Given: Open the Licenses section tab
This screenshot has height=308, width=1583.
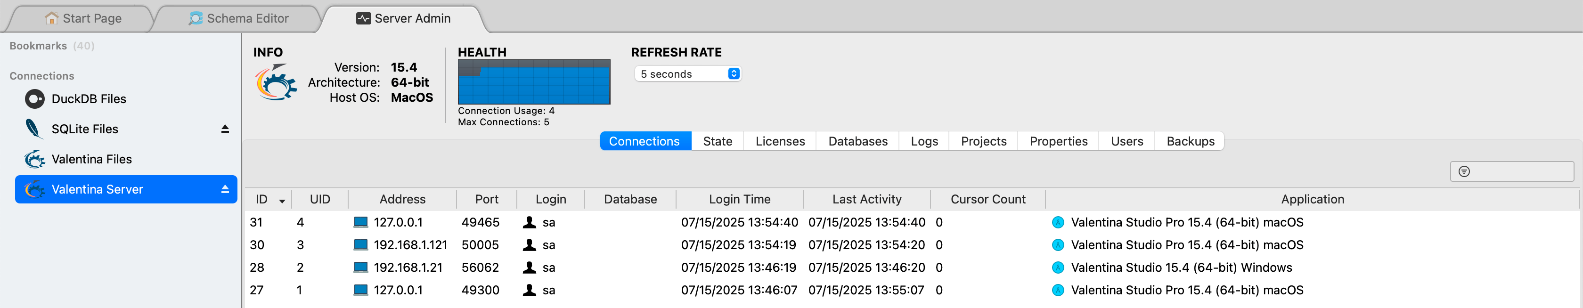Looking at the screenshot, I should click(780, 141).
